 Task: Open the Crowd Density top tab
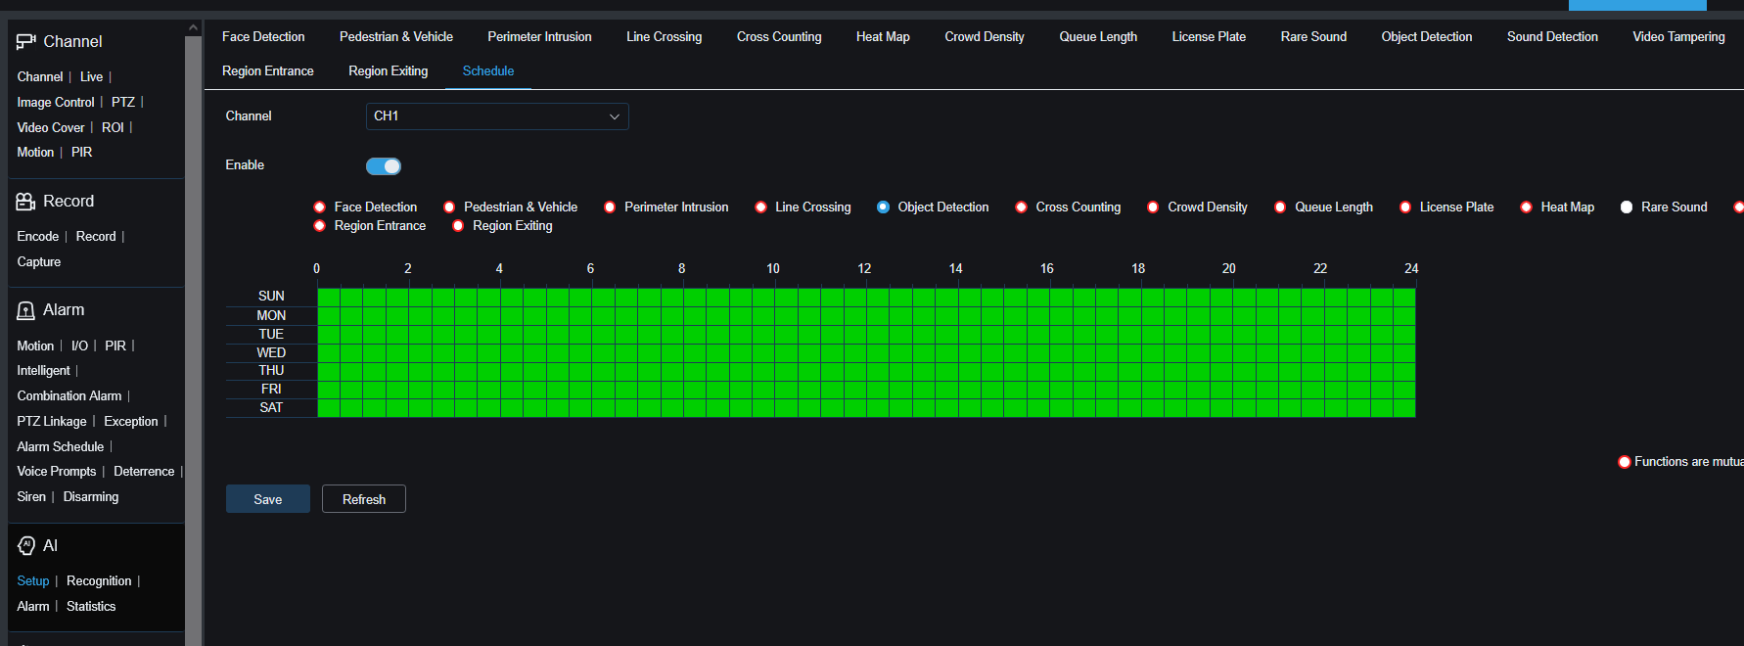[985, 37]
